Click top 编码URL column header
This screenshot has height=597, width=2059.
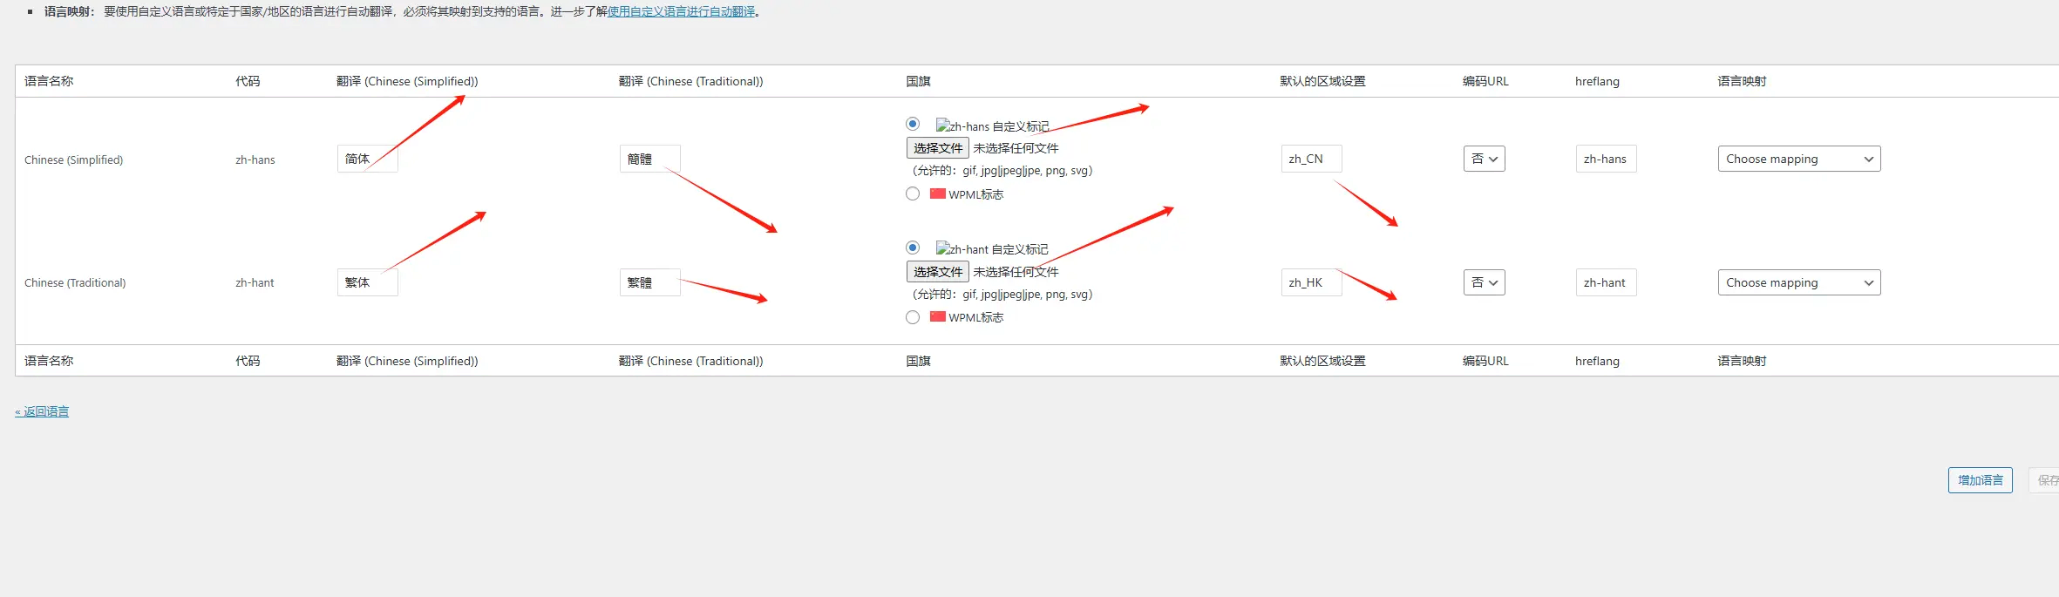pos(1486,81)
